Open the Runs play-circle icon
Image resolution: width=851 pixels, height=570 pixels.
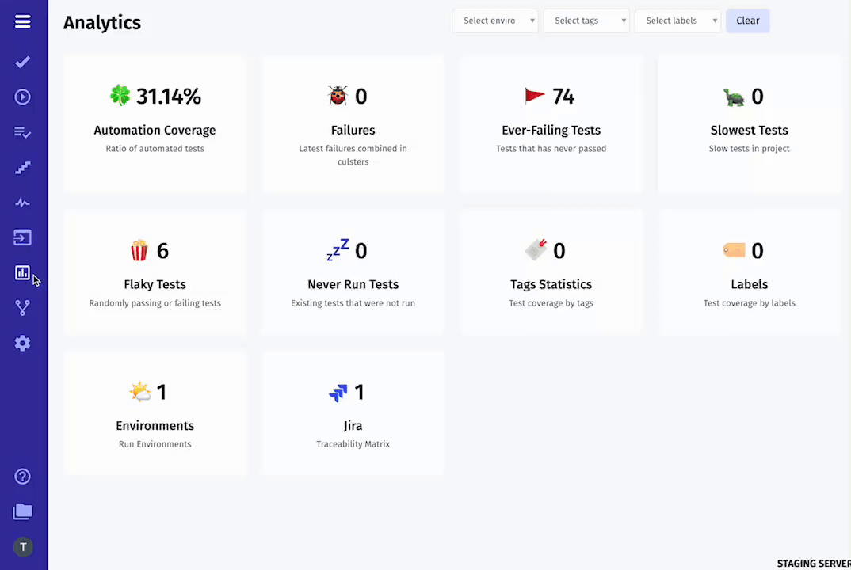click(22, 97)
